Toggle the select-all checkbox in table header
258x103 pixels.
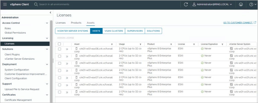59,44
